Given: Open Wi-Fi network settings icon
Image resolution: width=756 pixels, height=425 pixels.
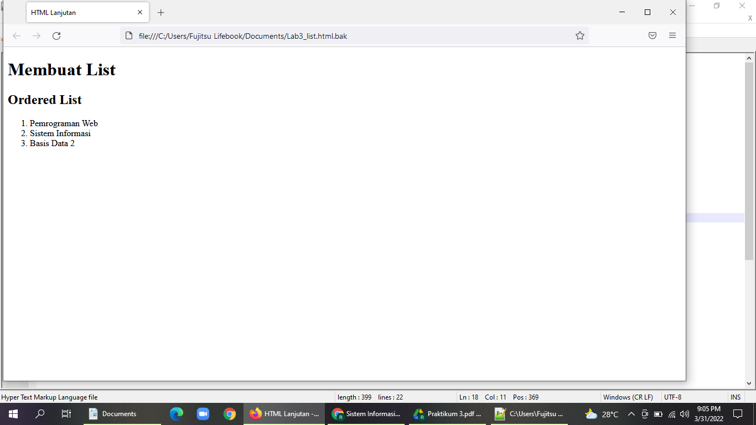Looking at the screenshot, I should pyautogui.click(x=672, y=414).
